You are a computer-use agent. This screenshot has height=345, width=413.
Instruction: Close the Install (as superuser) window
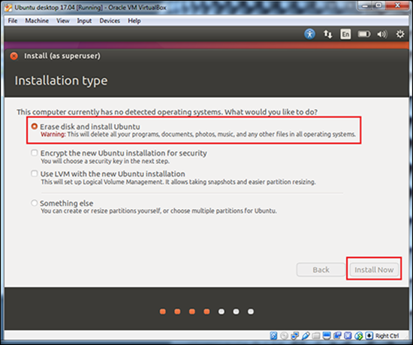click(14, 56)
